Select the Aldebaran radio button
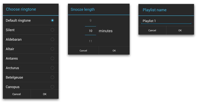Image resolution: width=197 pixels, height=104 pixels. (52, 39)
